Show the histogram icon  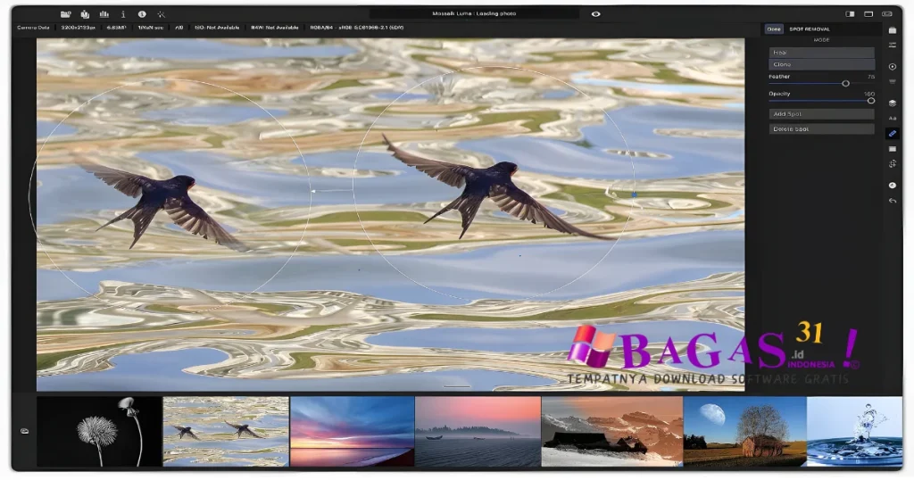104,14
